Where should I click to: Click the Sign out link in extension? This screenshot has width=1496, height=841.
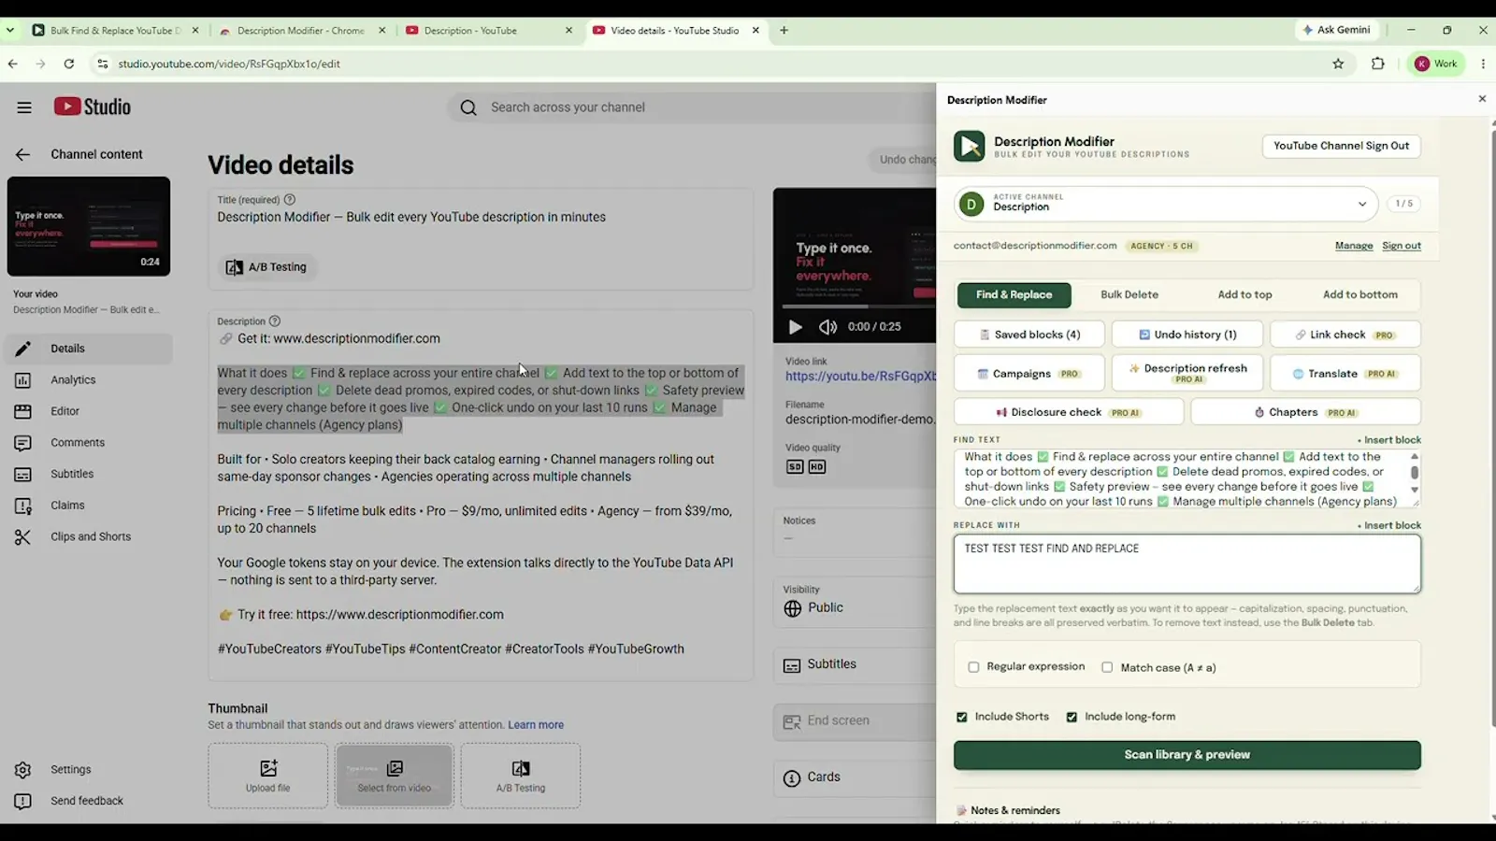click(x=1402, y=246)
